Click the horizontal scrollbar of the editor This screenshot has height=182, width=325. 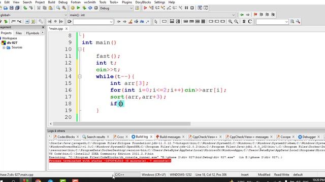point(122,123)
